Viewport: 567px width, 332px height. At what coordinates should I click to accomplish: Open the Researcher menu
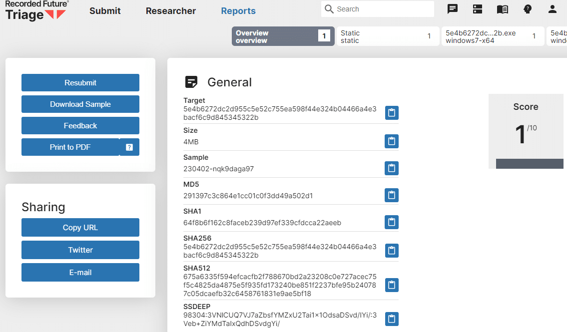[x=171, y=11]
